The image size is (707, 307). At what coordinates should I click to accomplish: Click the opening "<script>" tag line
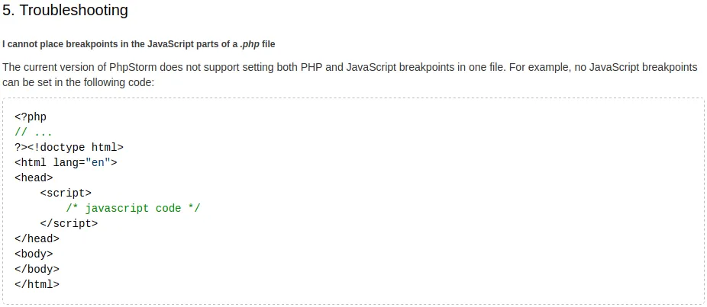(x=66, y=193)
